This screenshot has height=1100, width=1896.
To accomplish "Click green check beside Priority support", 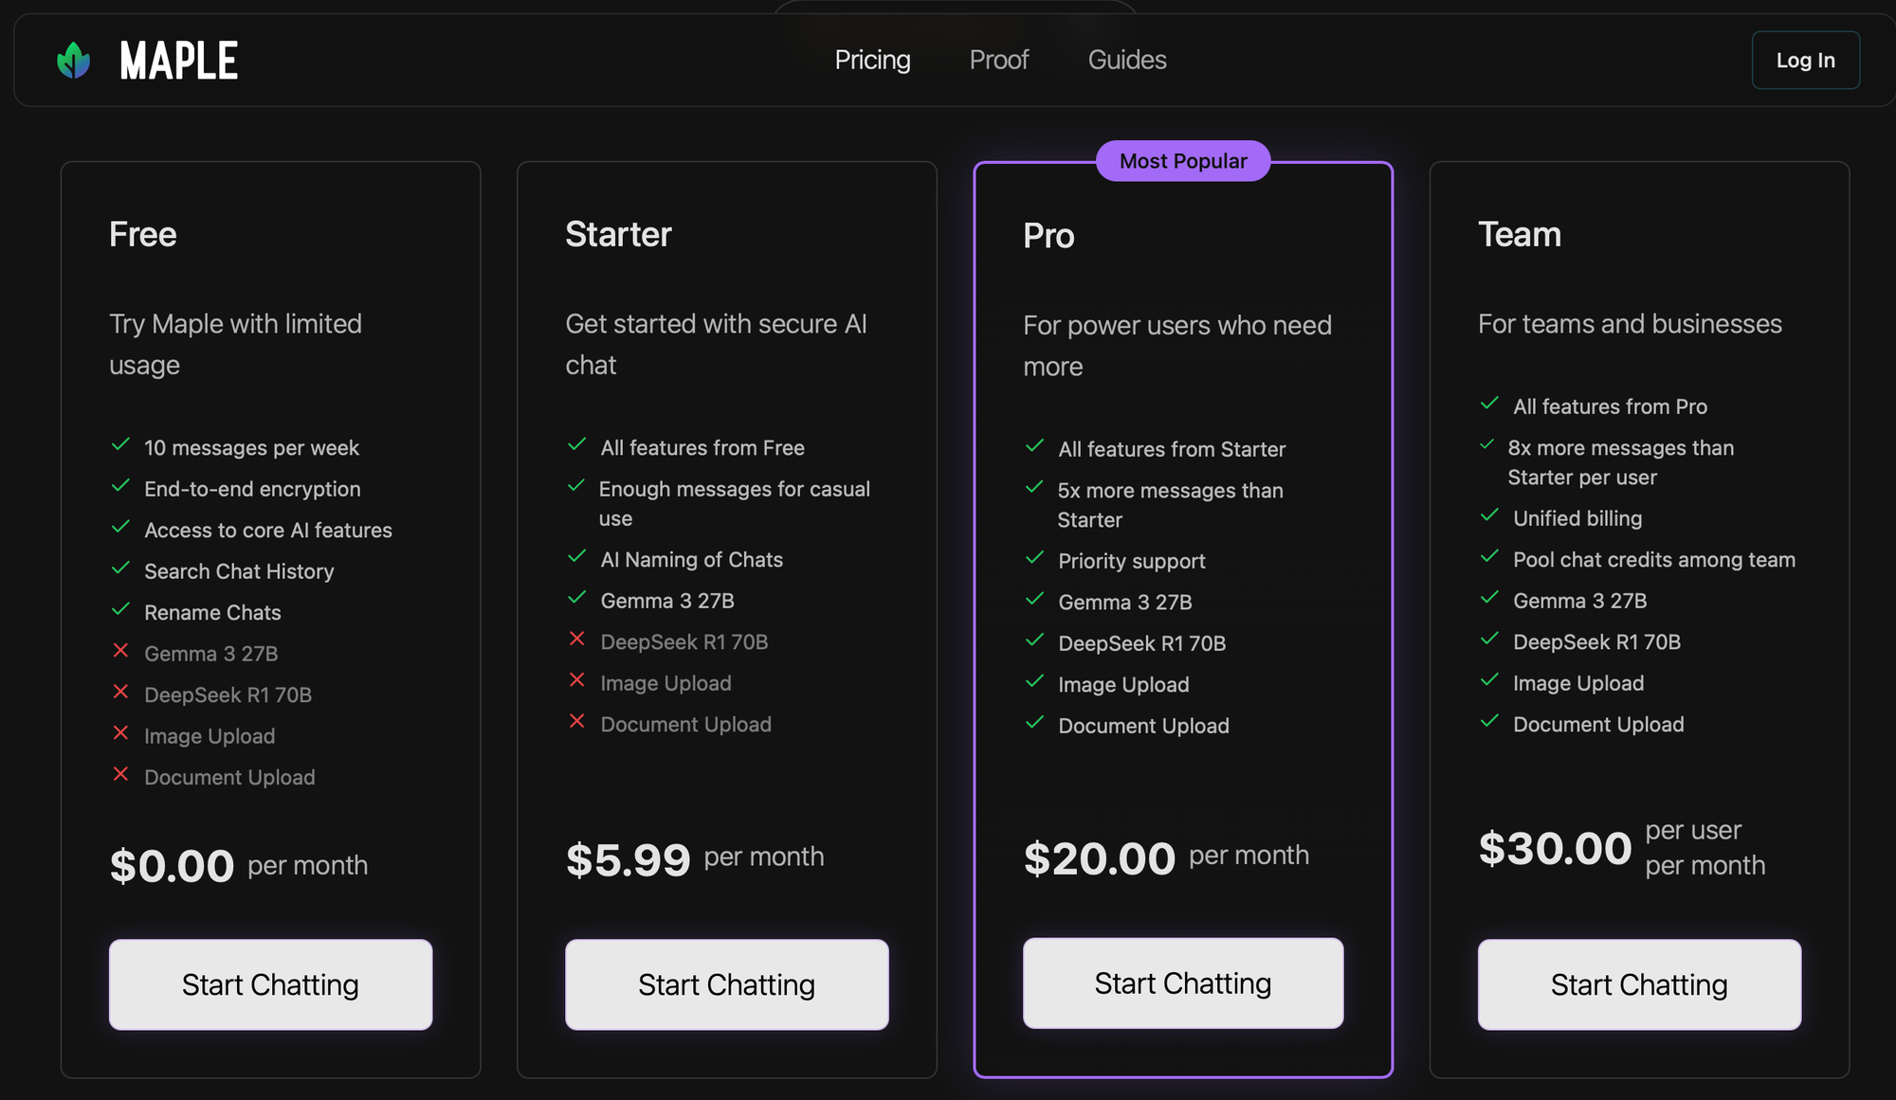I will coord(1034,558).
